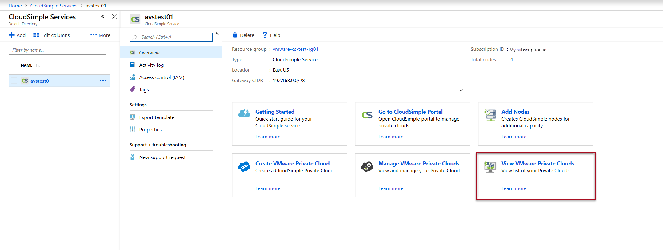Open the Getting Started title link
The height and width of the screenshot is (250, 663).
275,112
